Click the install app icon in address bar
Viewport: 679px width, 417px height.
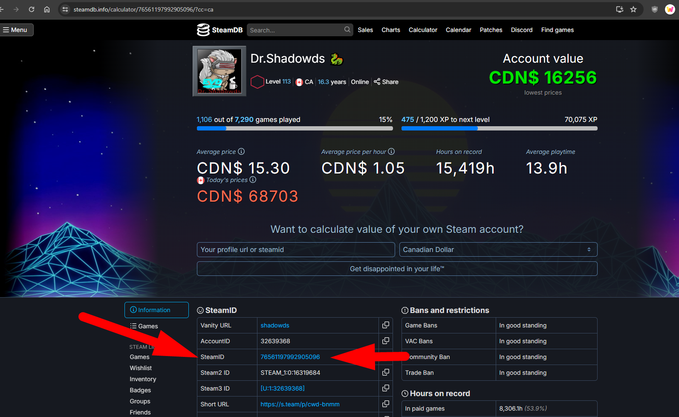(620, 9)
